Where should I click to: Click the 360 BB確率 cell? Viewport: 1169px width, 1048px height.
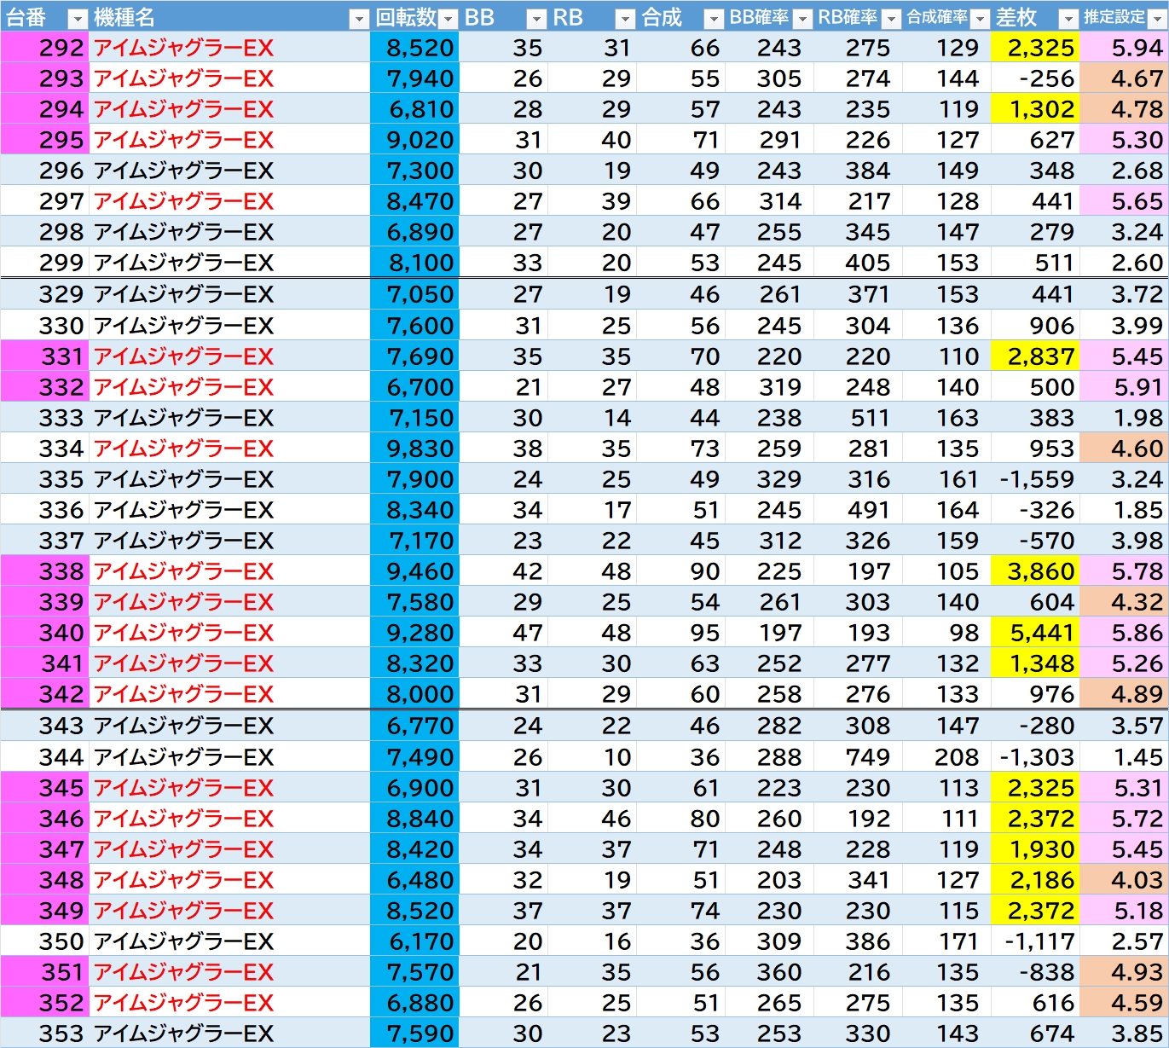click(769, 972)
